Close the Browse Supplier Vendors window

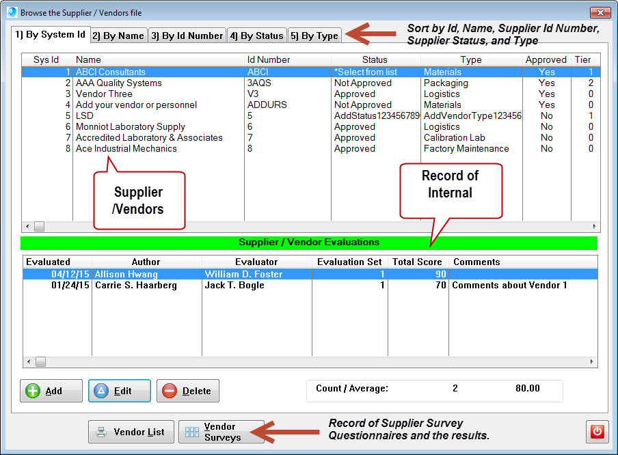[599, 12]
